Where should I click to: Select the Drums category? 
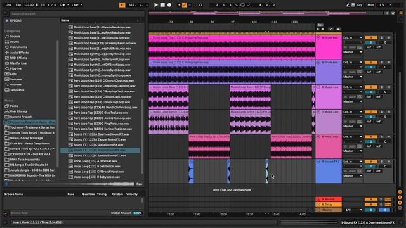coord(15,42)
